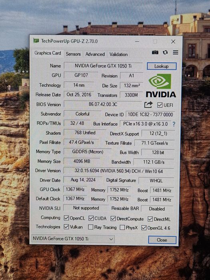Image resolution: width=210 pixels, height=280 pixels.
Task: Click the Lookup button
Action: tap(162, 66)
